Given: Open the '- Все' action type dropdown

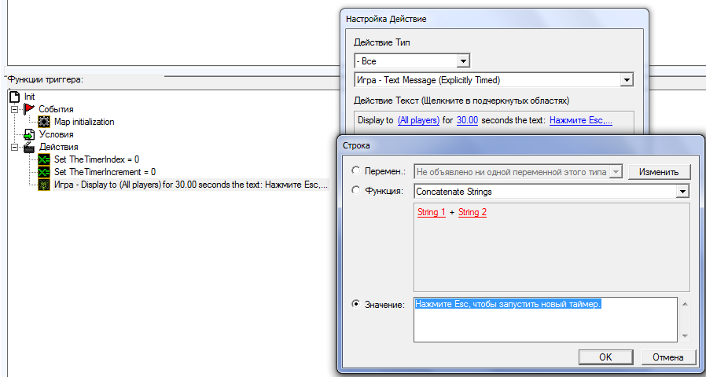Looking at the screenshot, I should pos(463,60).
